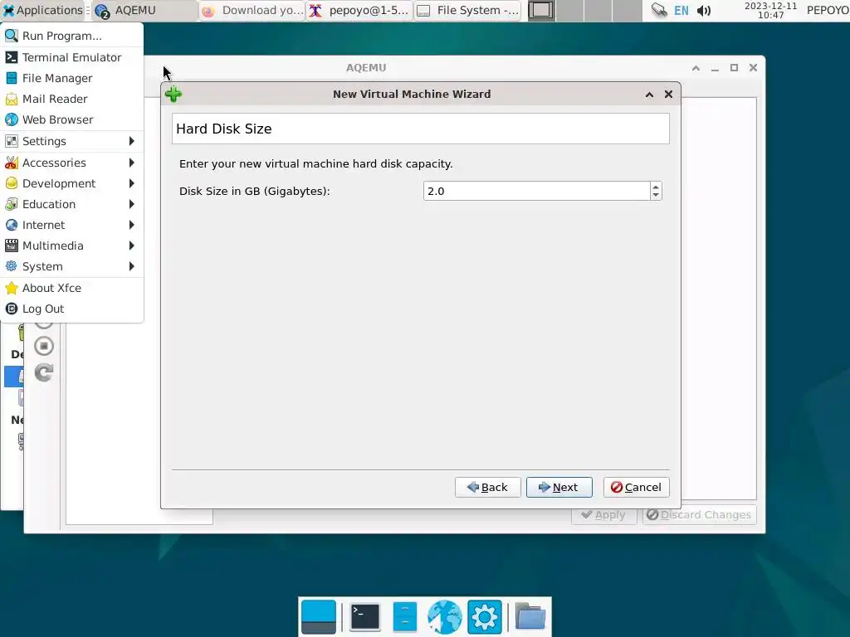Click the Web Browser globe icon in menu
This screenshot has height=637, width=850.
[x=12, y=119]
